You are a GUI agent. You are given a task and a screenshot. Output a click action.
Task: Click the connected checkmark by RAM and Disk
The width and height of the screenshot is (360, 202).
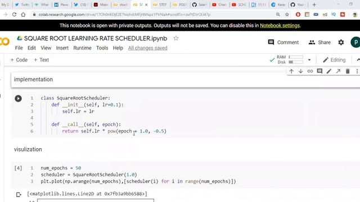[272, 60]
